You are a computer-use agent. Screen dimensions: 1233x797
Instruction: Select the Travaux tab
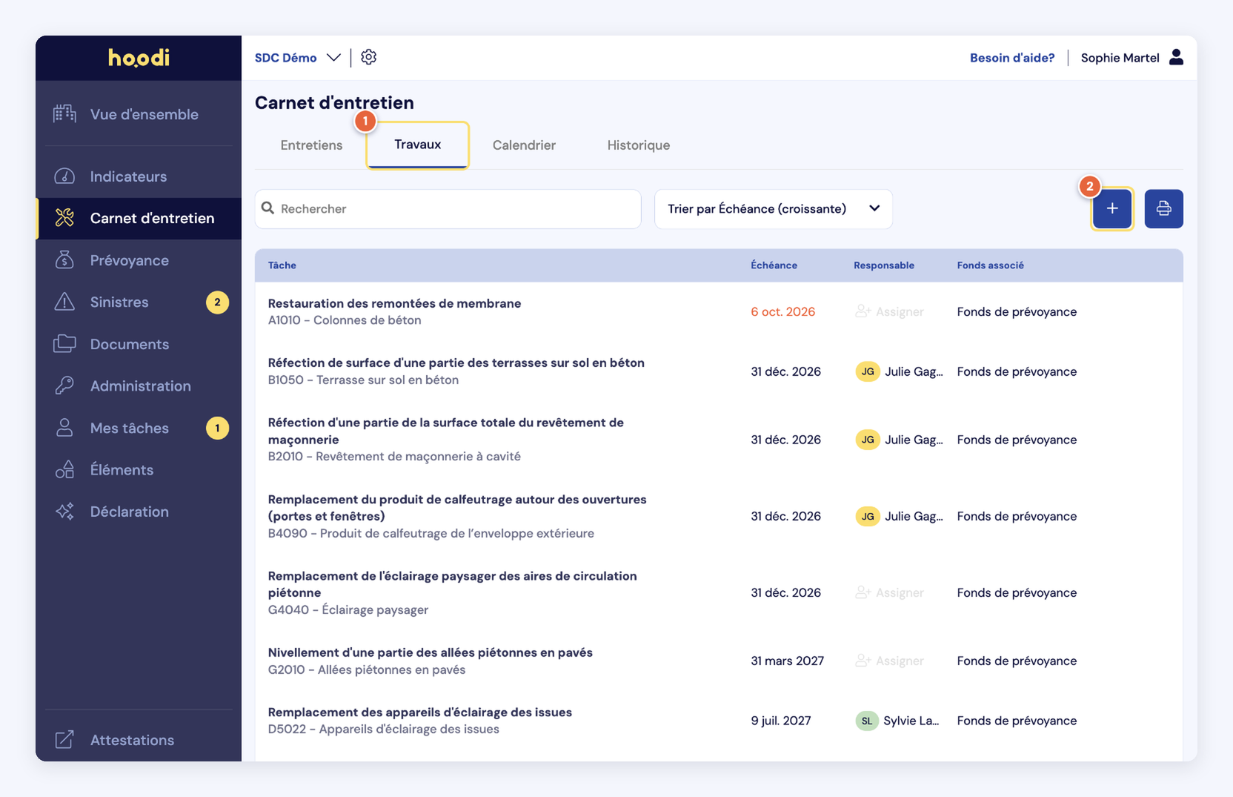(x=417, y=145)
